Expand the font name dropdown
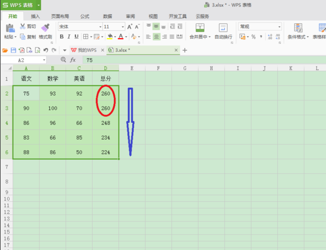Image resolution: width=326 pixels, height=250 pixels. point(101,27)
